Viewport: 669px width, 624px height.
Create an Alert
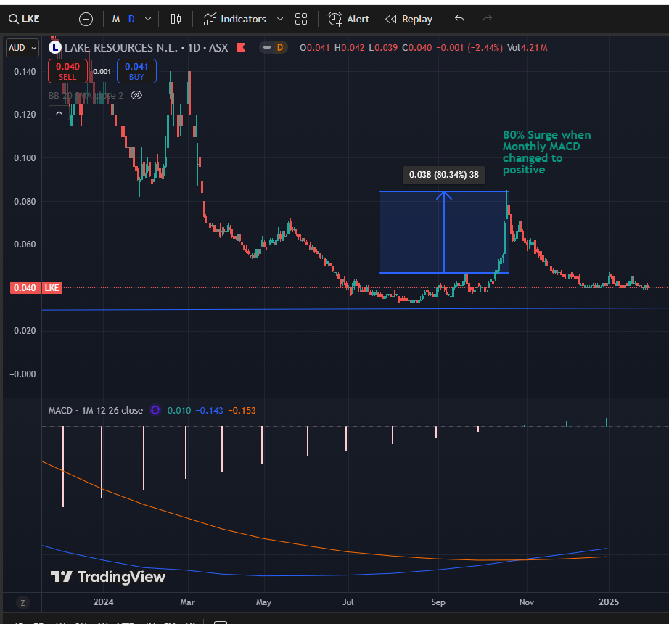(x=348, y=19)
